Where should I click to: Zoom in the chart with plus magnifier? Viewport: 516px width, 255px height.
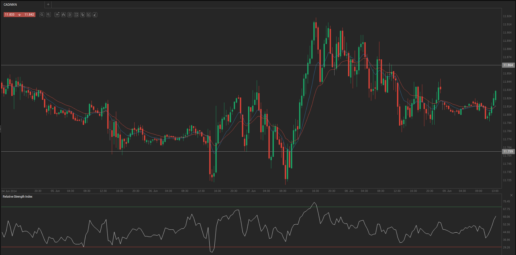point(48,14)
